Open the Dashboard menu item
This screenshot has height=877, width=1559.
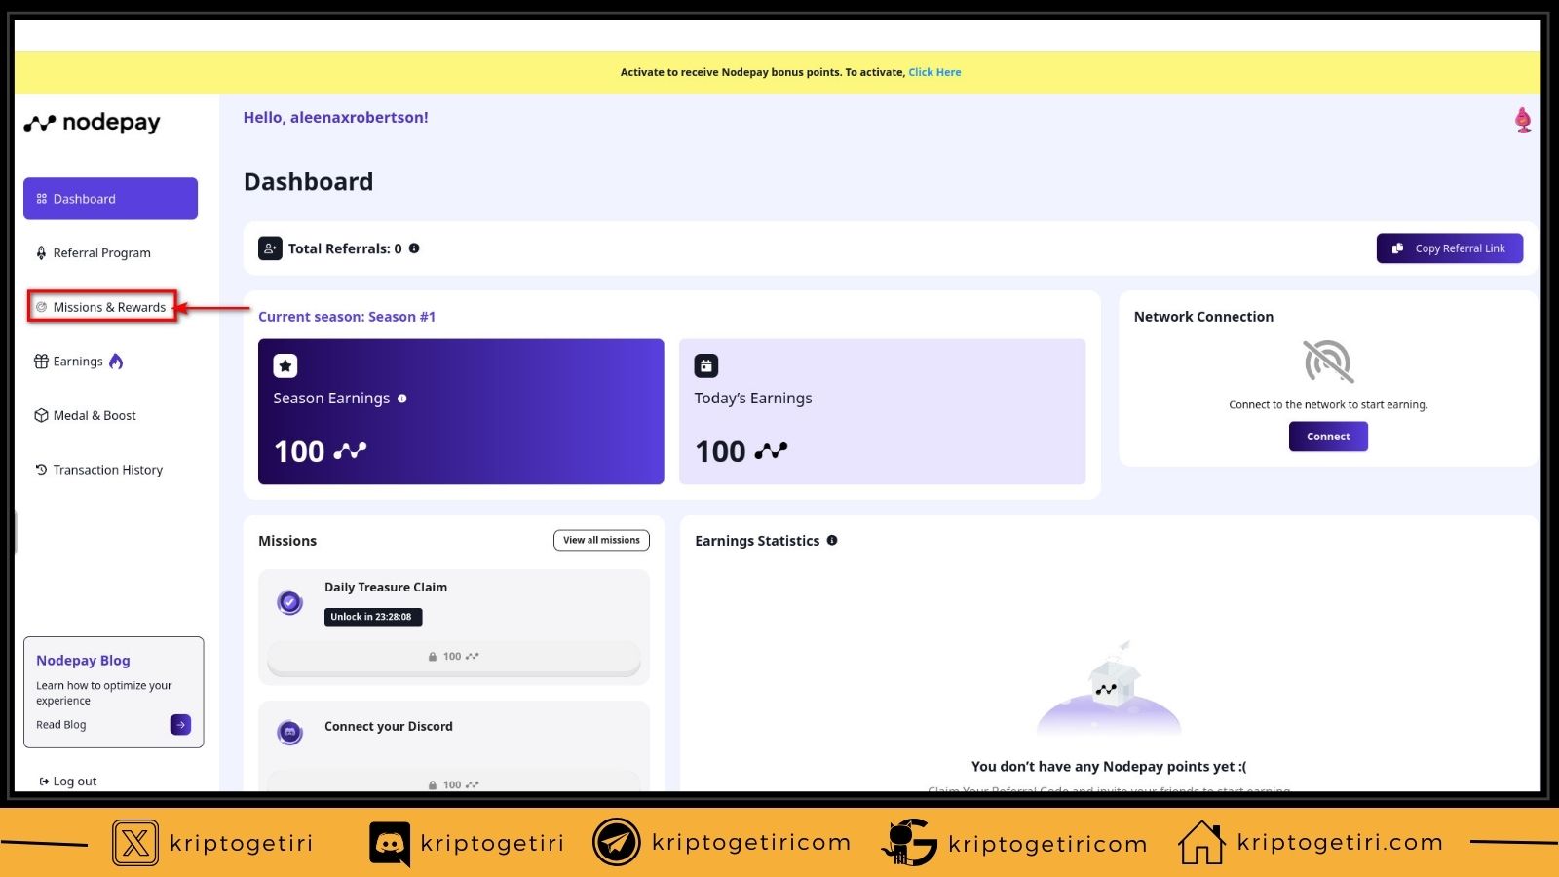pyautogui.click(x=110, y=199)
